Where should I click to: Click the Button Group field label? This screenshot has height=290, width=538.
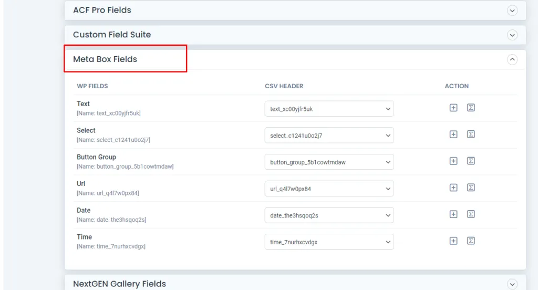[x=97, y=157]
